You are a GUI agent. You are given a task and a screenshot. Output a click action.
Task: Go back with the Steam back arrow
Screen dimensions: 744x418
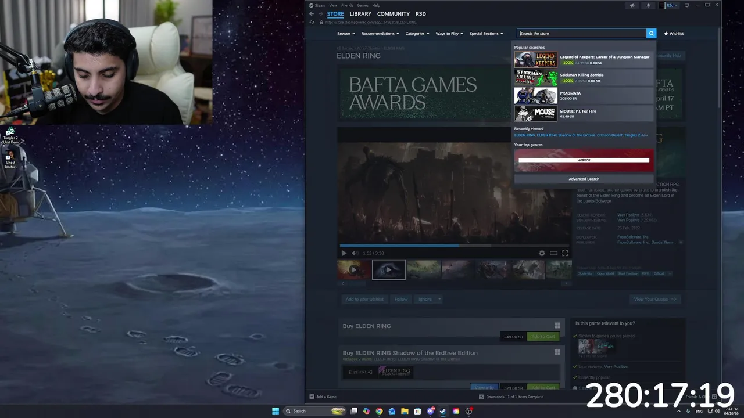tap(312, 14)
